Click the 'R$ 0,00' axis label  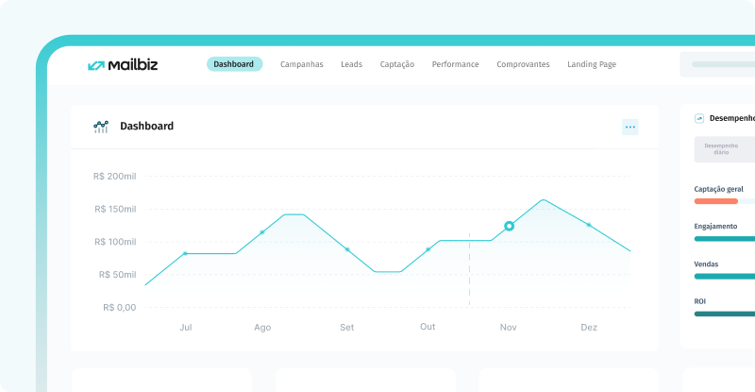point(120,308)
